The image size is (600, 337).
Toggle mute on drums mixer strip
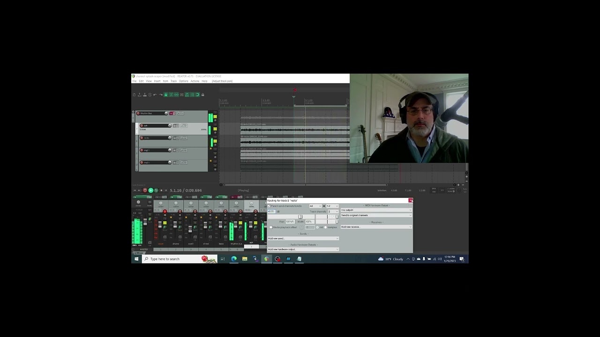(x=180, y=219)
